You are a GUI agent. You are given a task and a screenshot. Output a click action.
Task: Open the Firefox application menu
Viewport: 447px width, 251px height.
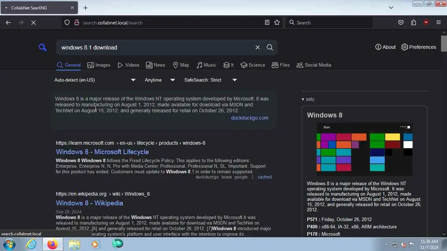click(439, 23)
